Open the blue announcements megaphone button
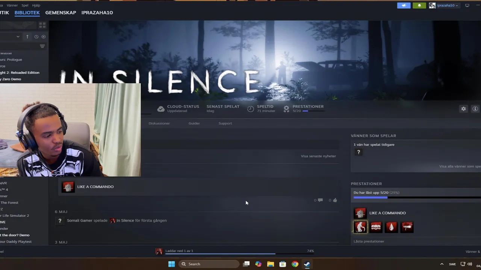Viewport: 481px width, 270px height. click(x=404, y=6)
